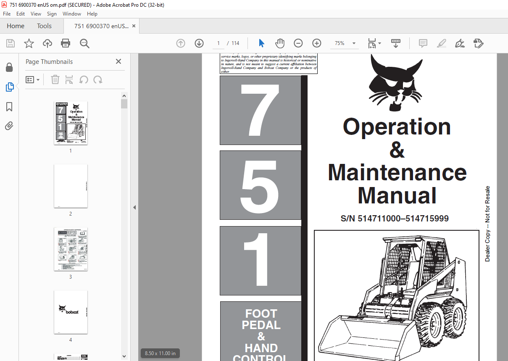The image size is (508, 361).
Task: Activate the Hand pan tool
Action: tap(280, 43)
